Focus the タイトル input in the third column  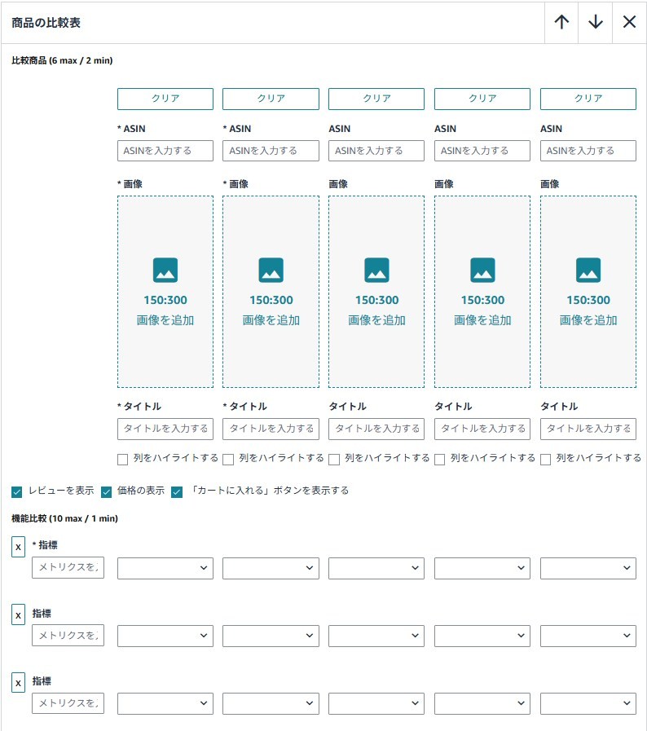point(376,429)
